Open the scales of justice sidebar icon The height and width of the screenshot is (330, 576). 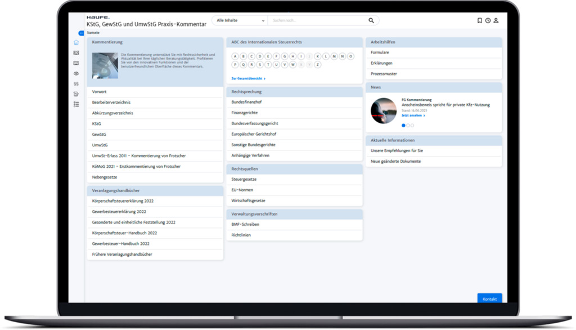[x=76, y=74]
